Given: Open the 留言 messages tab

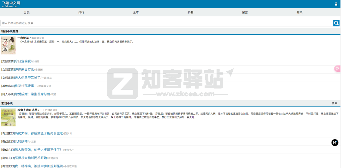Looking at the screenshot, I should [245, 12].
